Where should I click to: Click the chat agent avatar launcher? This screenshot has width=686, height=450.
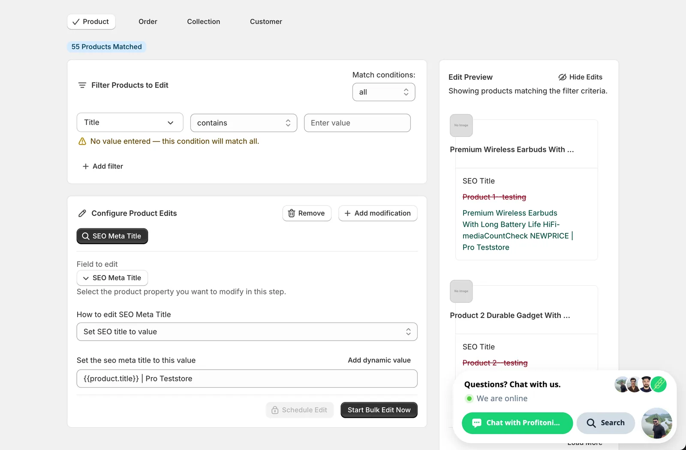[x=657, y=423]
